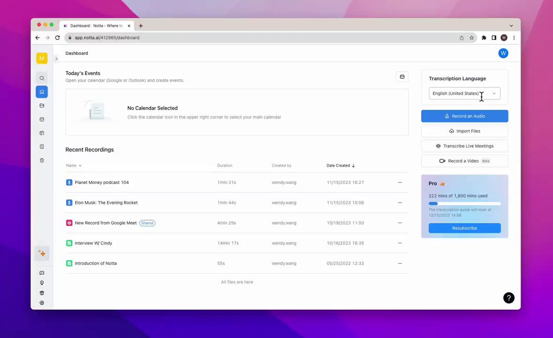
Task: Open more options for New Record from Google Meet
Action: (399, 223)
